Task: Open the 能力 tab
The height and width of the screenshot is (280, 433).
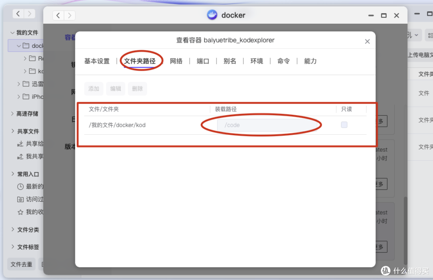Action: (310, 61)
